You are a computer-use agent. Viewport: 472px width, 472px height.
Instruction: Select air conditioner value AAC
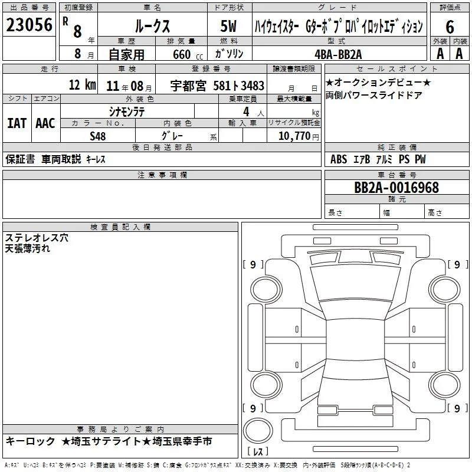[x=45, y=123]
